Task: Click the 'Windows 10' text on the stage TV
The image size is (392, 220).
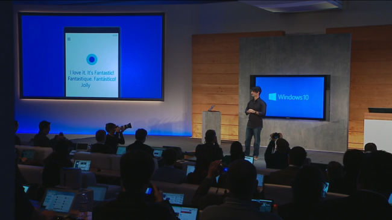Action: pos(293,97)
